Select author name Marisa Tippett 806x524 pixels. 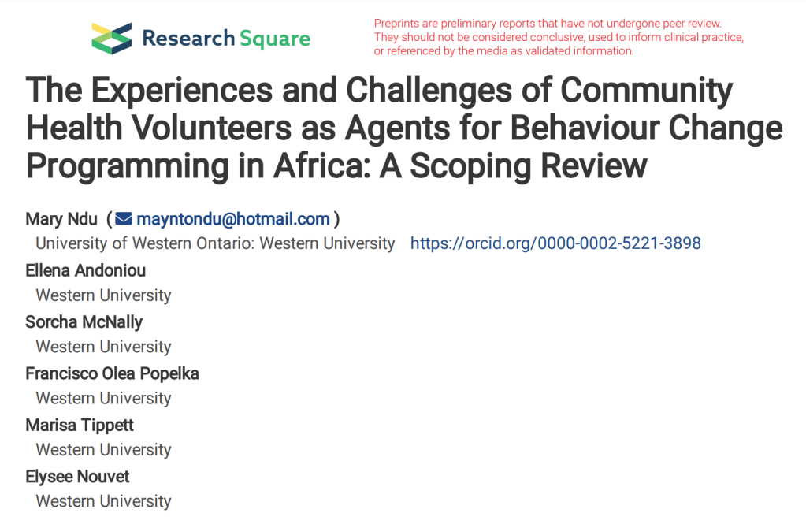pos(80,425)
